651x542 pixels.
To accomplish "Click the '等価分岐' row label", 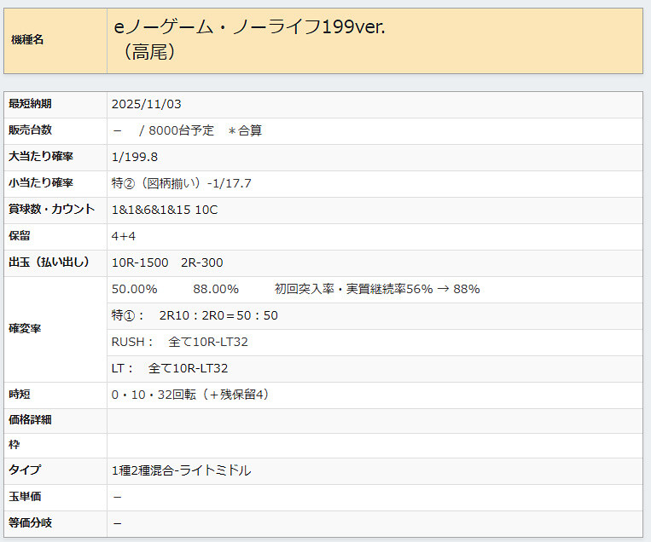I will tap(30, 523).
